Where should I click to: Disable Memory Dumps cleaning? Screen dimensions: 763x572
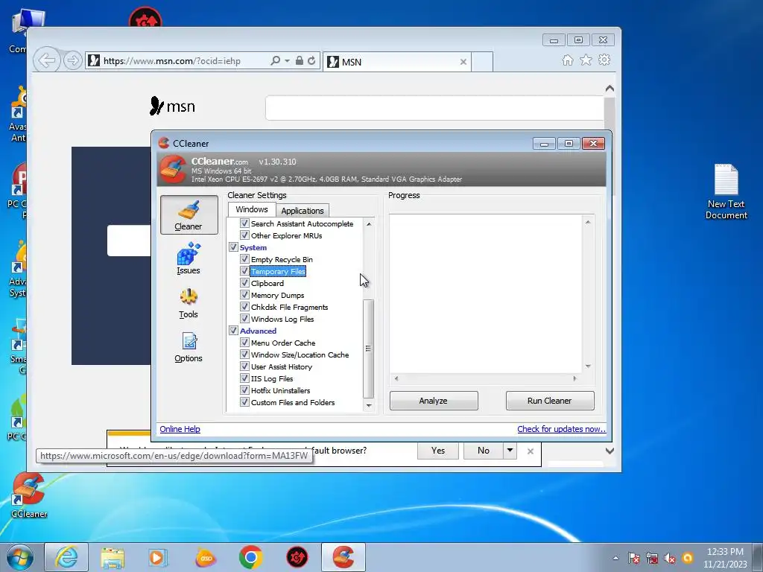pos(244,295)
